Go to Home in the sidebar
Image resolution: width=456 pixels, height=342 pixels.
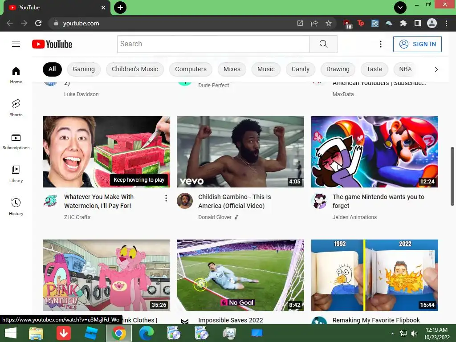[16, 75]
